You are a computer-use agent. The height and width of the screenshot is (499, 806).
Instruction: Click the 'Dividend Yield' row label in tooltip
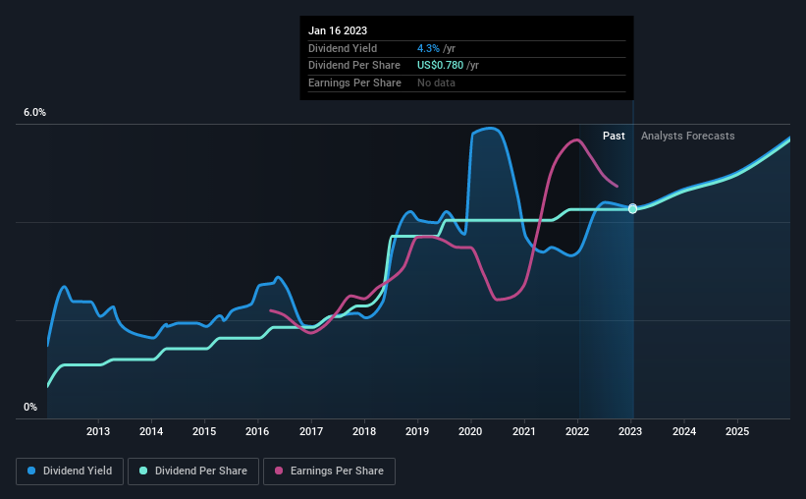tap(343, 48)
